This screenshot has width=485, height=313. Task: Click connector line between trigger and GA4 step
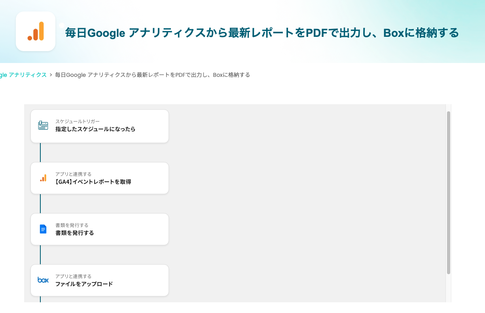(x=40, y=153)
